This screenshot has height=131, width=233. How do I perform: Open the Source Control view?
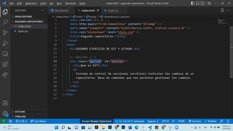point(5,33)
